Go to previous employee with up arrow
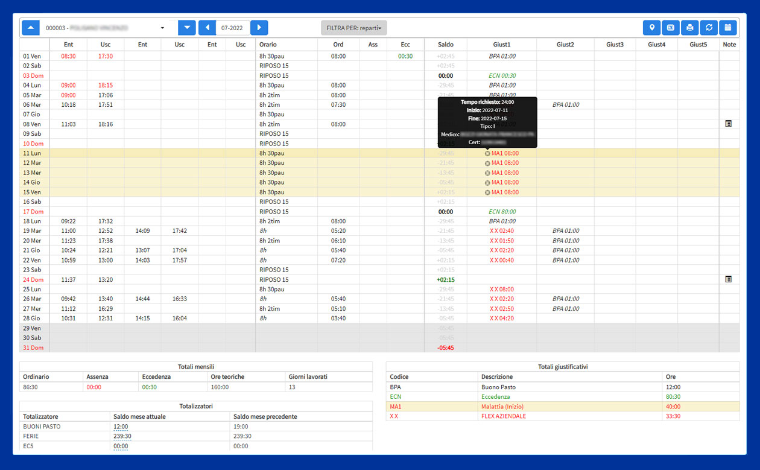The height and width of the screenshot is (470, 760). coord(31,28)
